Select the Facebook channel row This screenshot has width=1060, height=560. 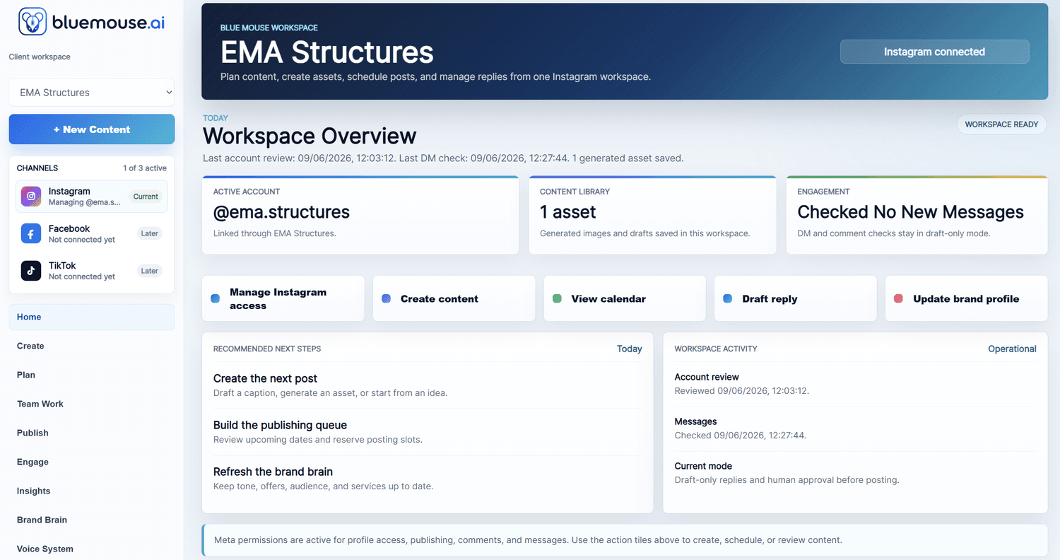(92, 233)
